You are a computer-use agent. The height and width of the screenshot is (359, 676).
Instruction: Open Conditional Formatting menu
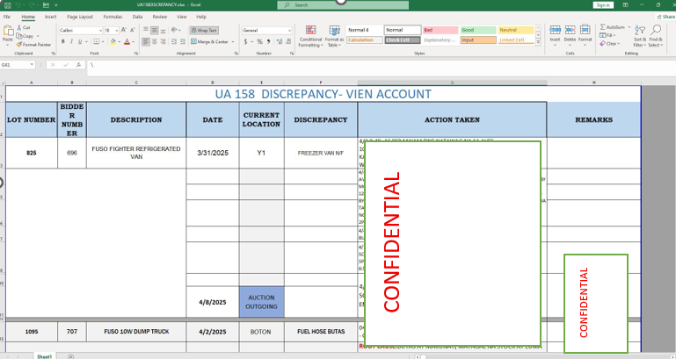pyautogui.click(x=310, y=36)
